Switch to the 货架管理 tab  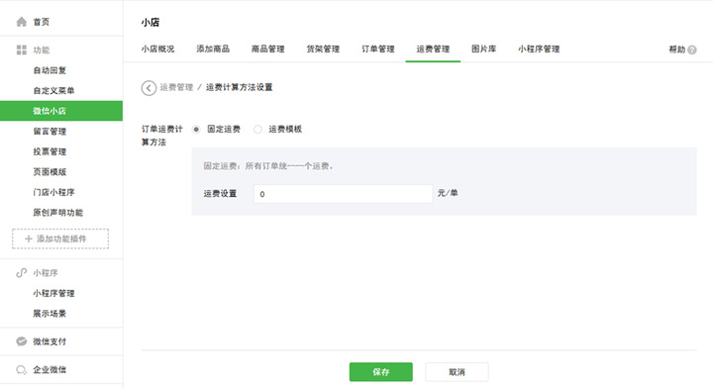tap(323, 49)
